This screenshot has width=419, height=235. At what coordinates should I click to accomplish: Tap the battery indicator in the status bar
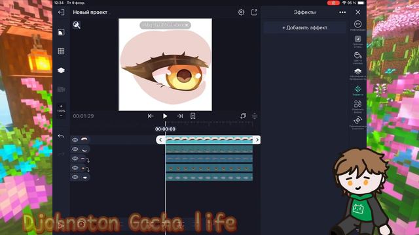pos(361,3)
